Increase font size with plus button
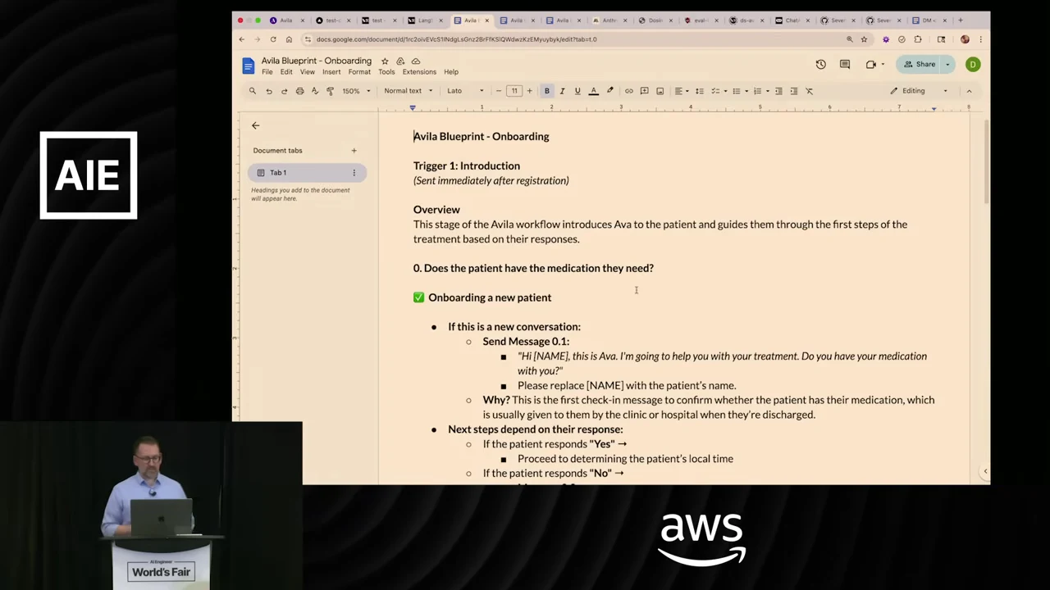Viewport: 1050px width, 590px height. [529, 91]
